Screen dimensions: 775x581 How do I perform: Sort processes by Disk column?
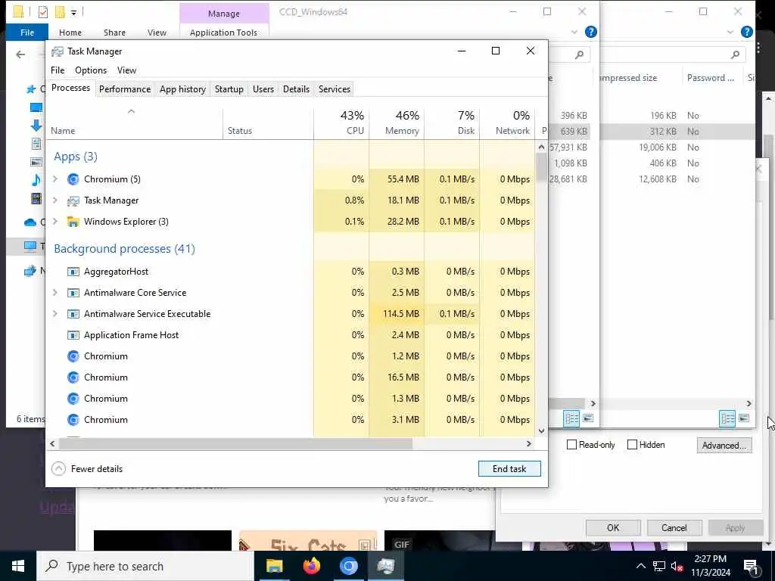coord(453,123)
